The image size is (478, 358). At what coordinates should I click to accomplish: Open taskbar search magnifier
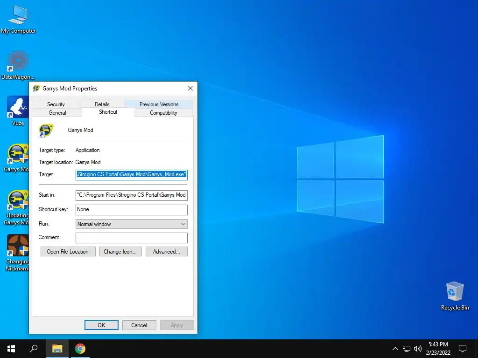coord(34,349)
